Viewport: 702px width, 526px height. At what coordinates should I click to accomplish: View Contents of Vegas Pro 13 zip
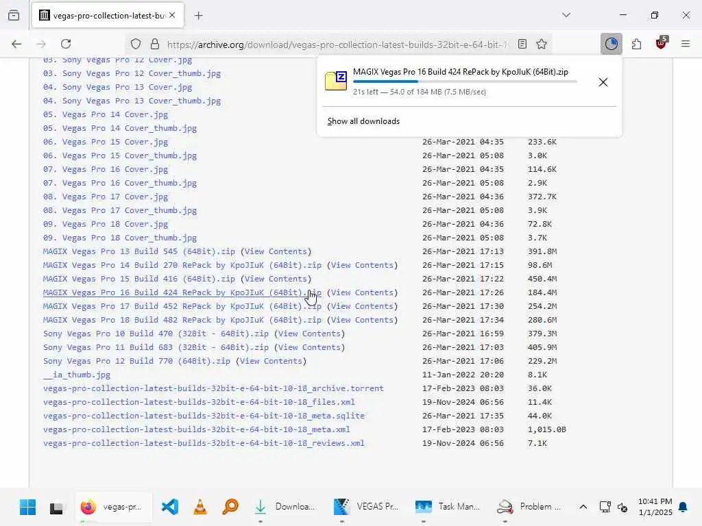tap(276, 251)
